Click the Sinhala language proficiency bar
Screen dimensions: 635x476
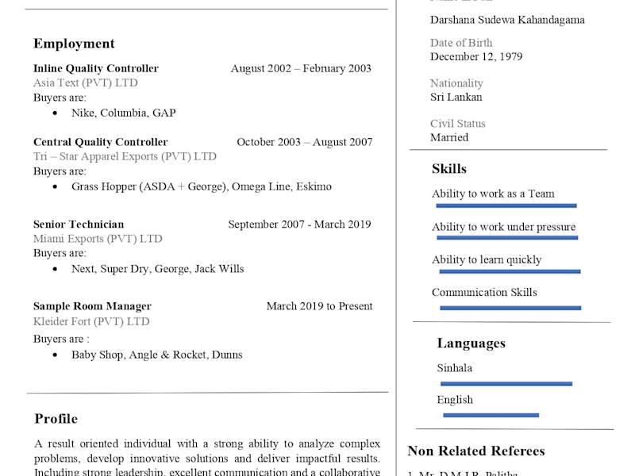[506, 384]
